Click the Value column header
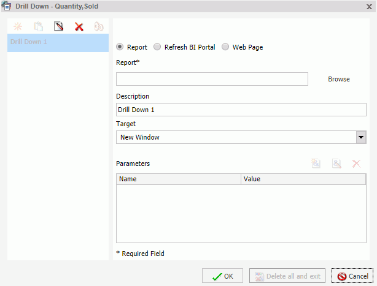 (x=303, y=179)
